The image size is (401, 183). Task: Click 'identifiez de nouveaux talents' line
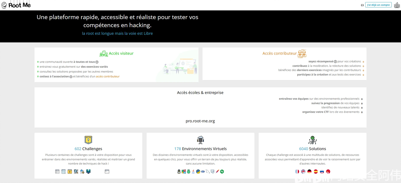tap(340, 107)
